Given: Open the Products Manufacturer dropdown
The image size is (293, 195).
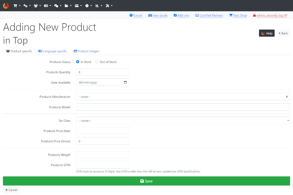Looking at the screenshot, I should [x=183, y=97].
